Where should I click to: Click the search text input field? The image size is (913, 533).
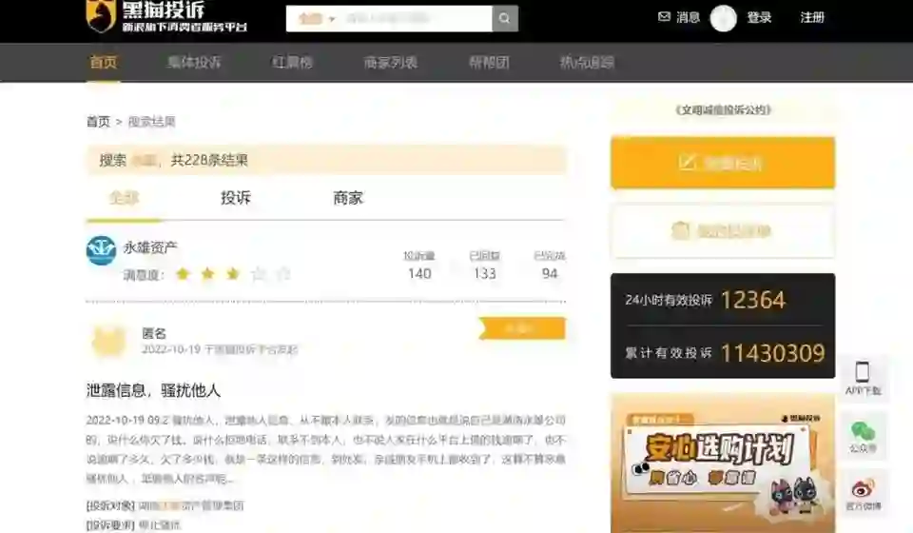tap(417, 19)
